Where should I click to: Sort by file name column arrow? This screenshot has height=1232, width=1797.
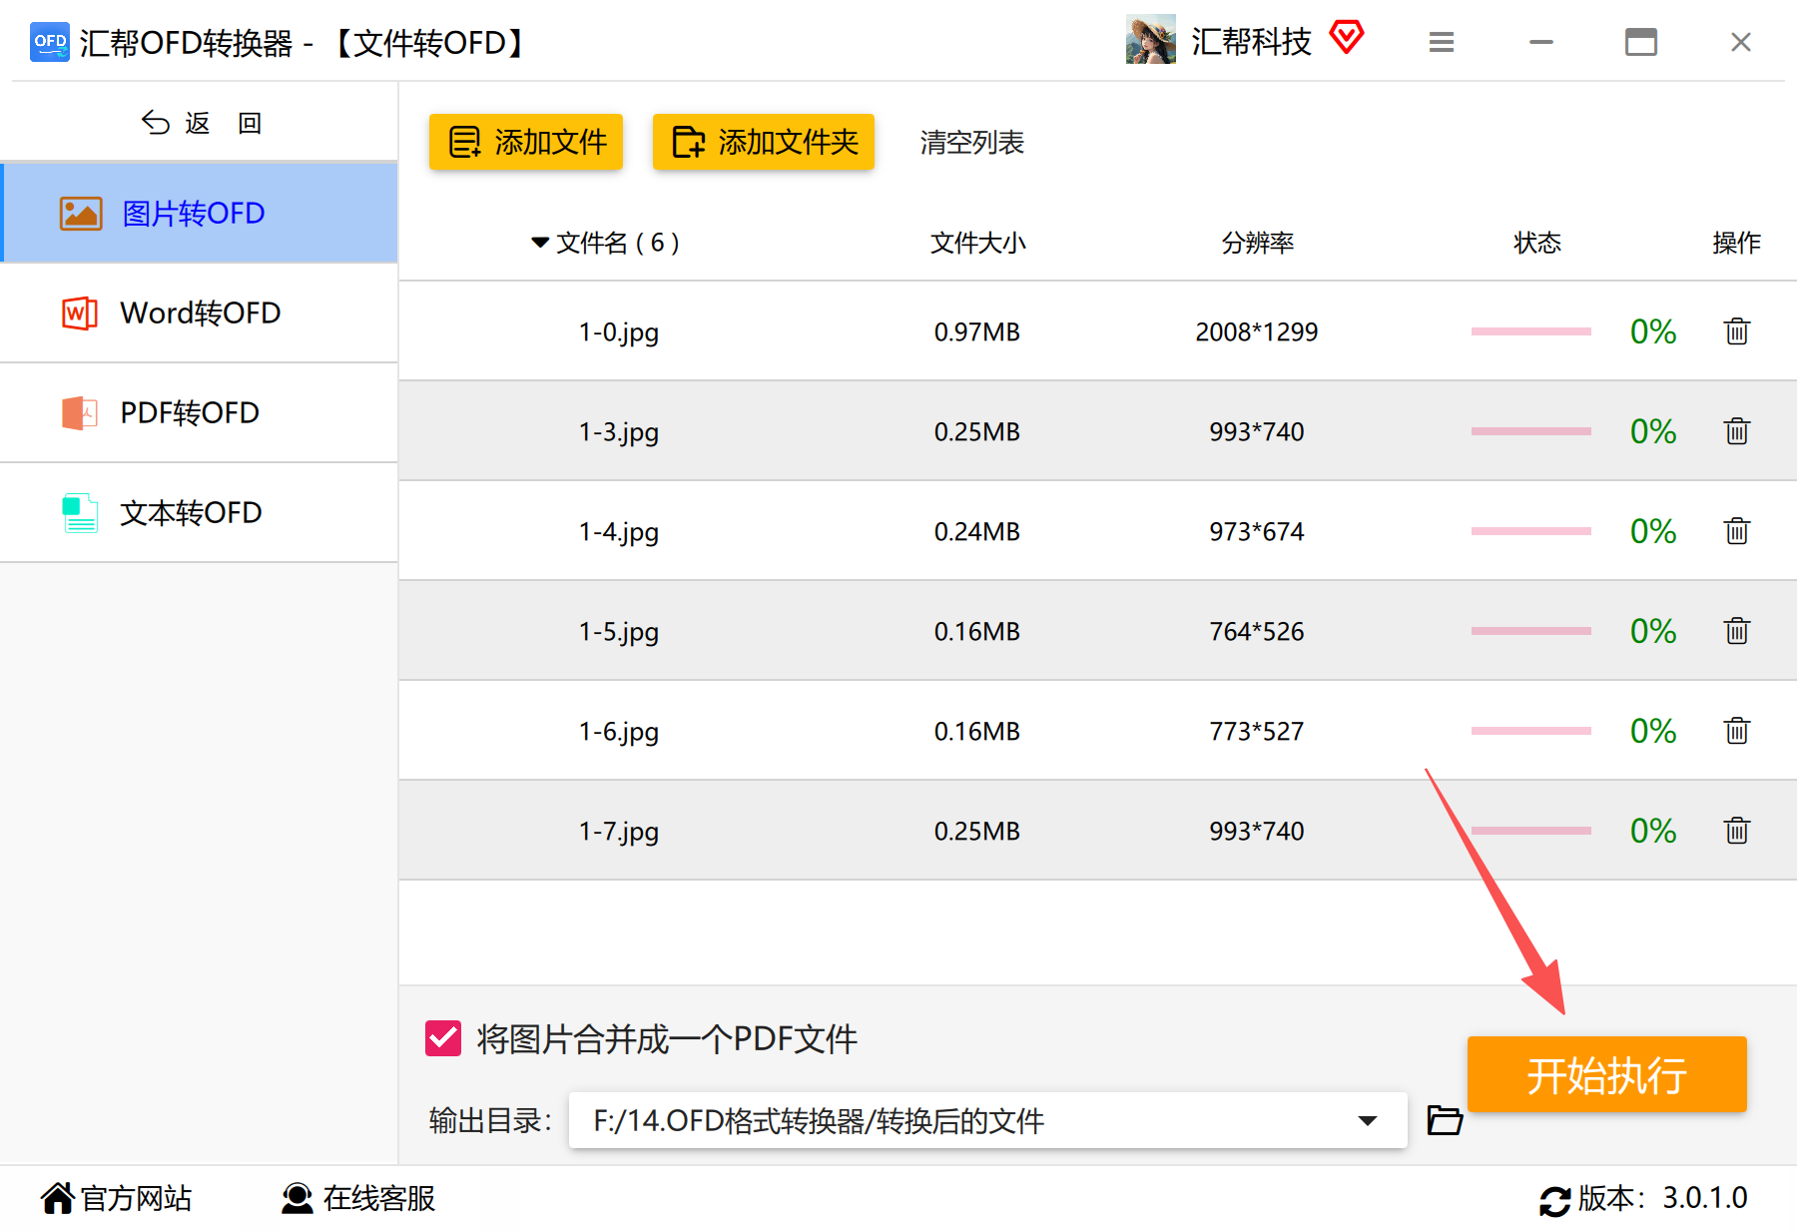(540, 243)
